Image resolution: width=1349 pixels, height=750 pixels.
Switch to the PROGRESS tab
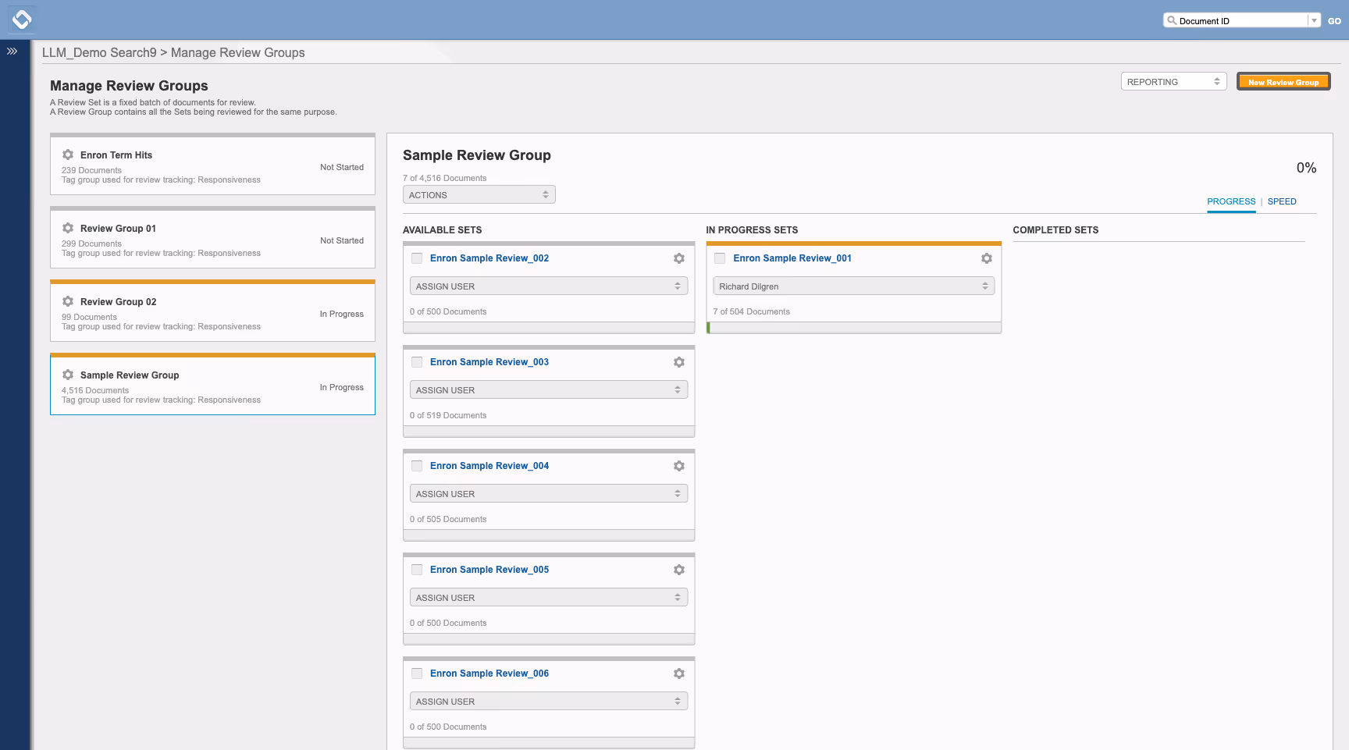coord(1231,201)
